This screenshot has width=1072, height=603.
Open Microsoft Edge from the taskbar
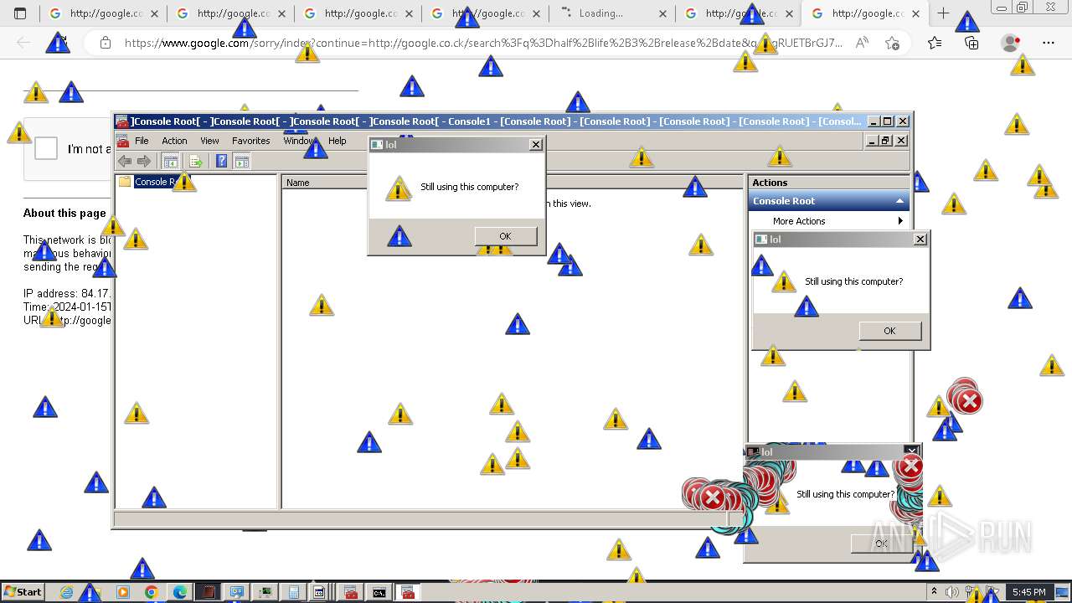pyautogui.click(x=179, y=592)
